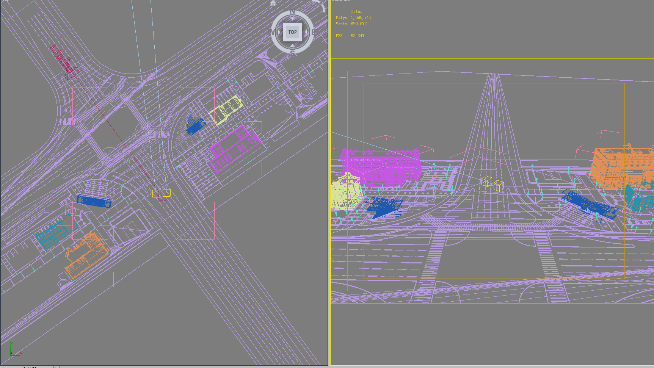Click the 'FPS: 52.347' readout
The height and width of the screenshot is (368, 654).
pyautogui.click(x=350, y=36)
